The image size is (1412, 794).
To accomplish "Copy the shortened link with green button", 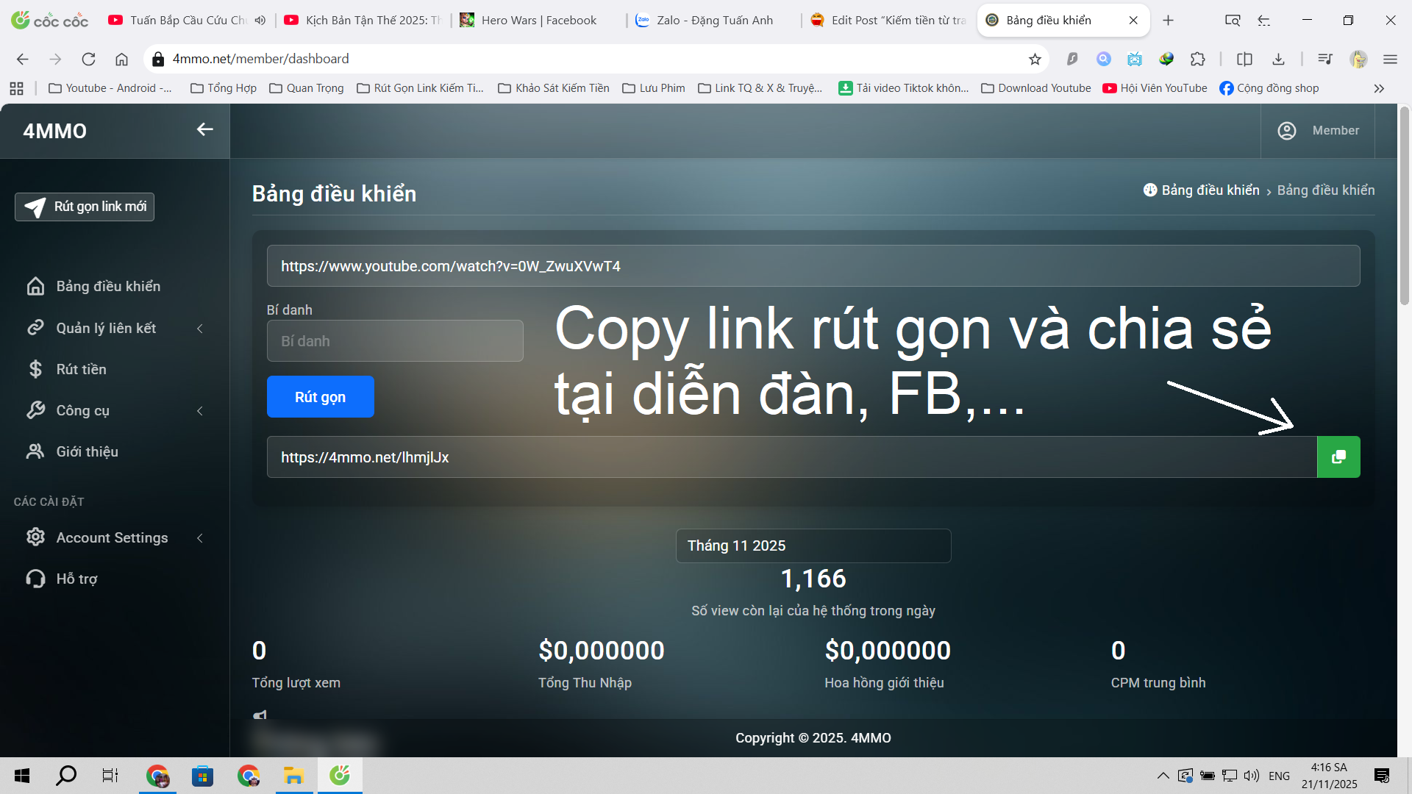I will click(1338, 457).
